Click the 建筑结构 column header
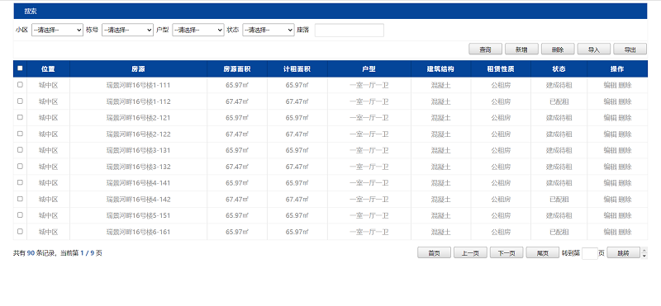 [440, 69]
